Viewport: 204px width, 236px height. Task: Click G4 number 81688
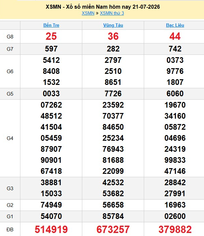tap(113, 160)
